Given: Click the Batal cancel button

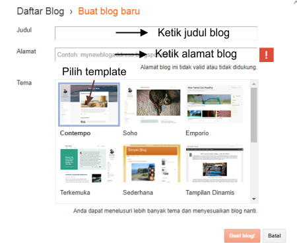Looking at the screenshot, I should click(275, 236).
